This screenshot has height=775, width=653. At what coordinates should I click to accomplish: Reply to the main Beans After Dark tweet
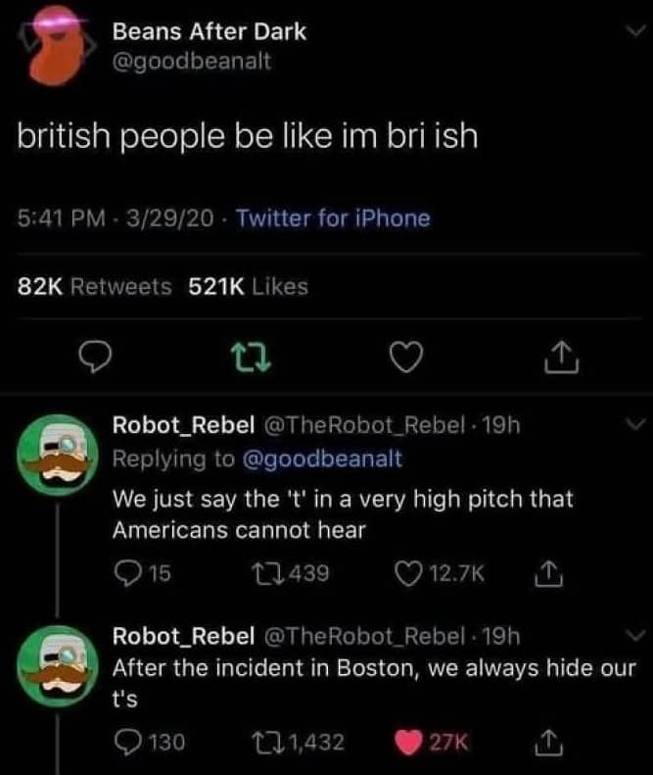pyautogui.click(x=92, y=362)
